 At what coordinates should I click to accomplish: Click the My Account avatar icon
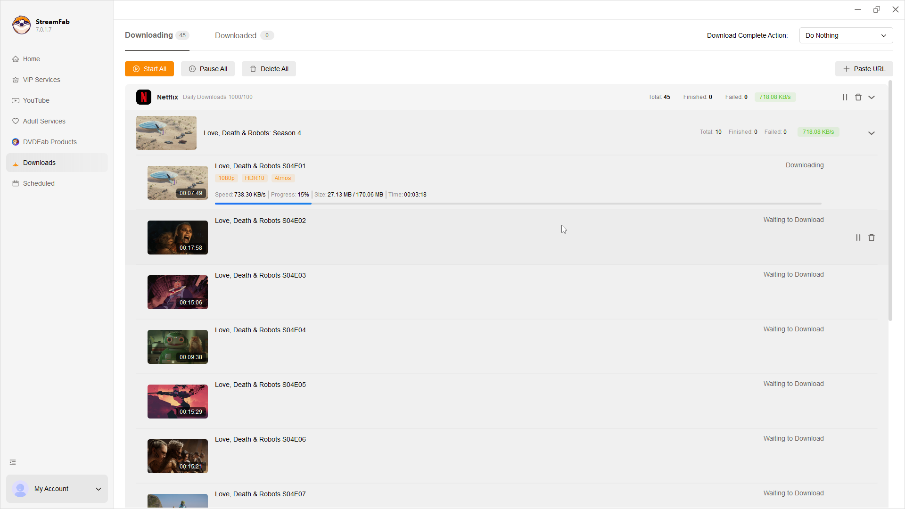20,489
